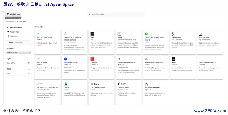Click the ThoughtSpot logo
228x115 pixels.
click(119, 59)
